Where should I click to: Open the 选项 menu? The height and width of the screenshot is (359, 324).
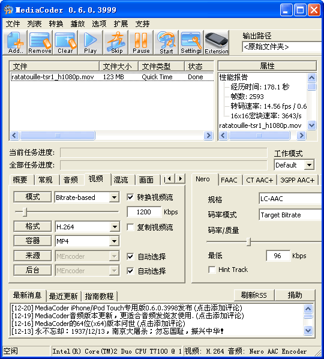[99, 23]
